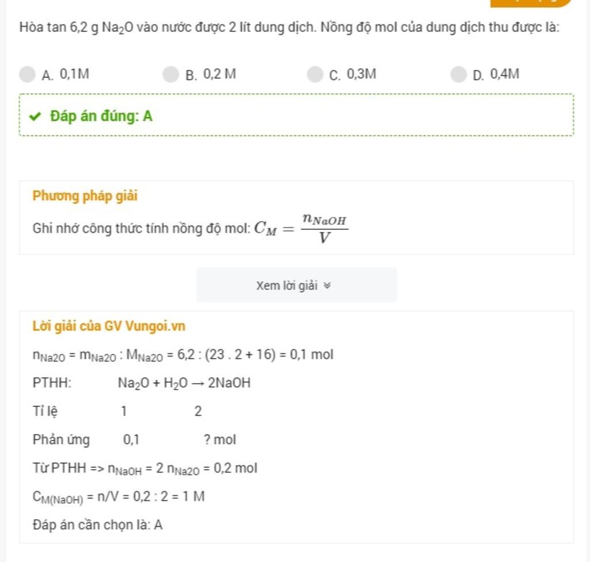Viewport: 590px width, 562px height.
Task: Click the green checkmark icon
Action: [35, 116]
